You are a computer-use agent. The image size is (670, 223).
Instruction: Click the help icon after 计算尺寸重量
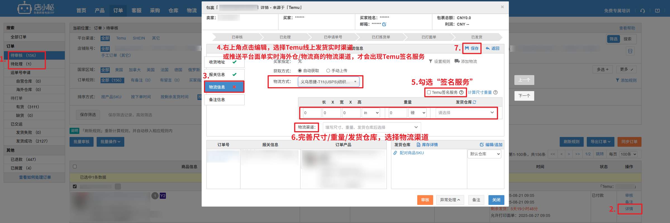pyautogui.click(x=495, y=92)
